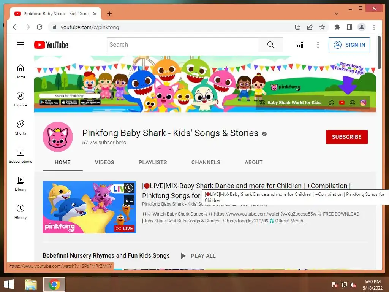Click the taskbar clock 6:30 PM

click(373, 285)
